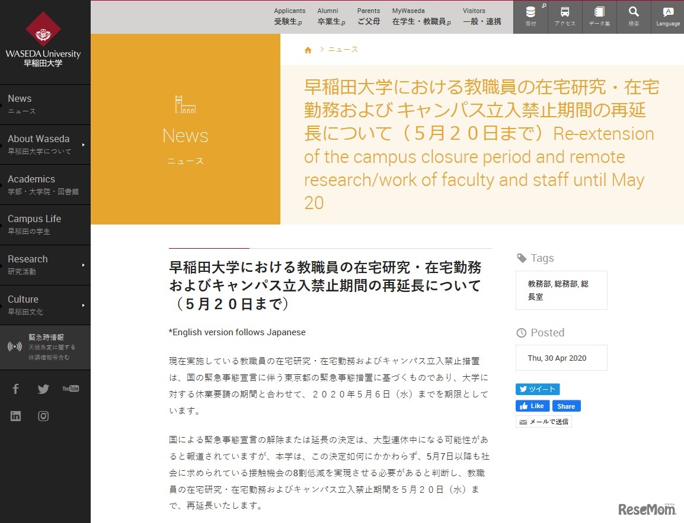The height and width of the screenshot is (523, 684).
Task: Click the donation coins icon in top bar
Action: (530, 13)
